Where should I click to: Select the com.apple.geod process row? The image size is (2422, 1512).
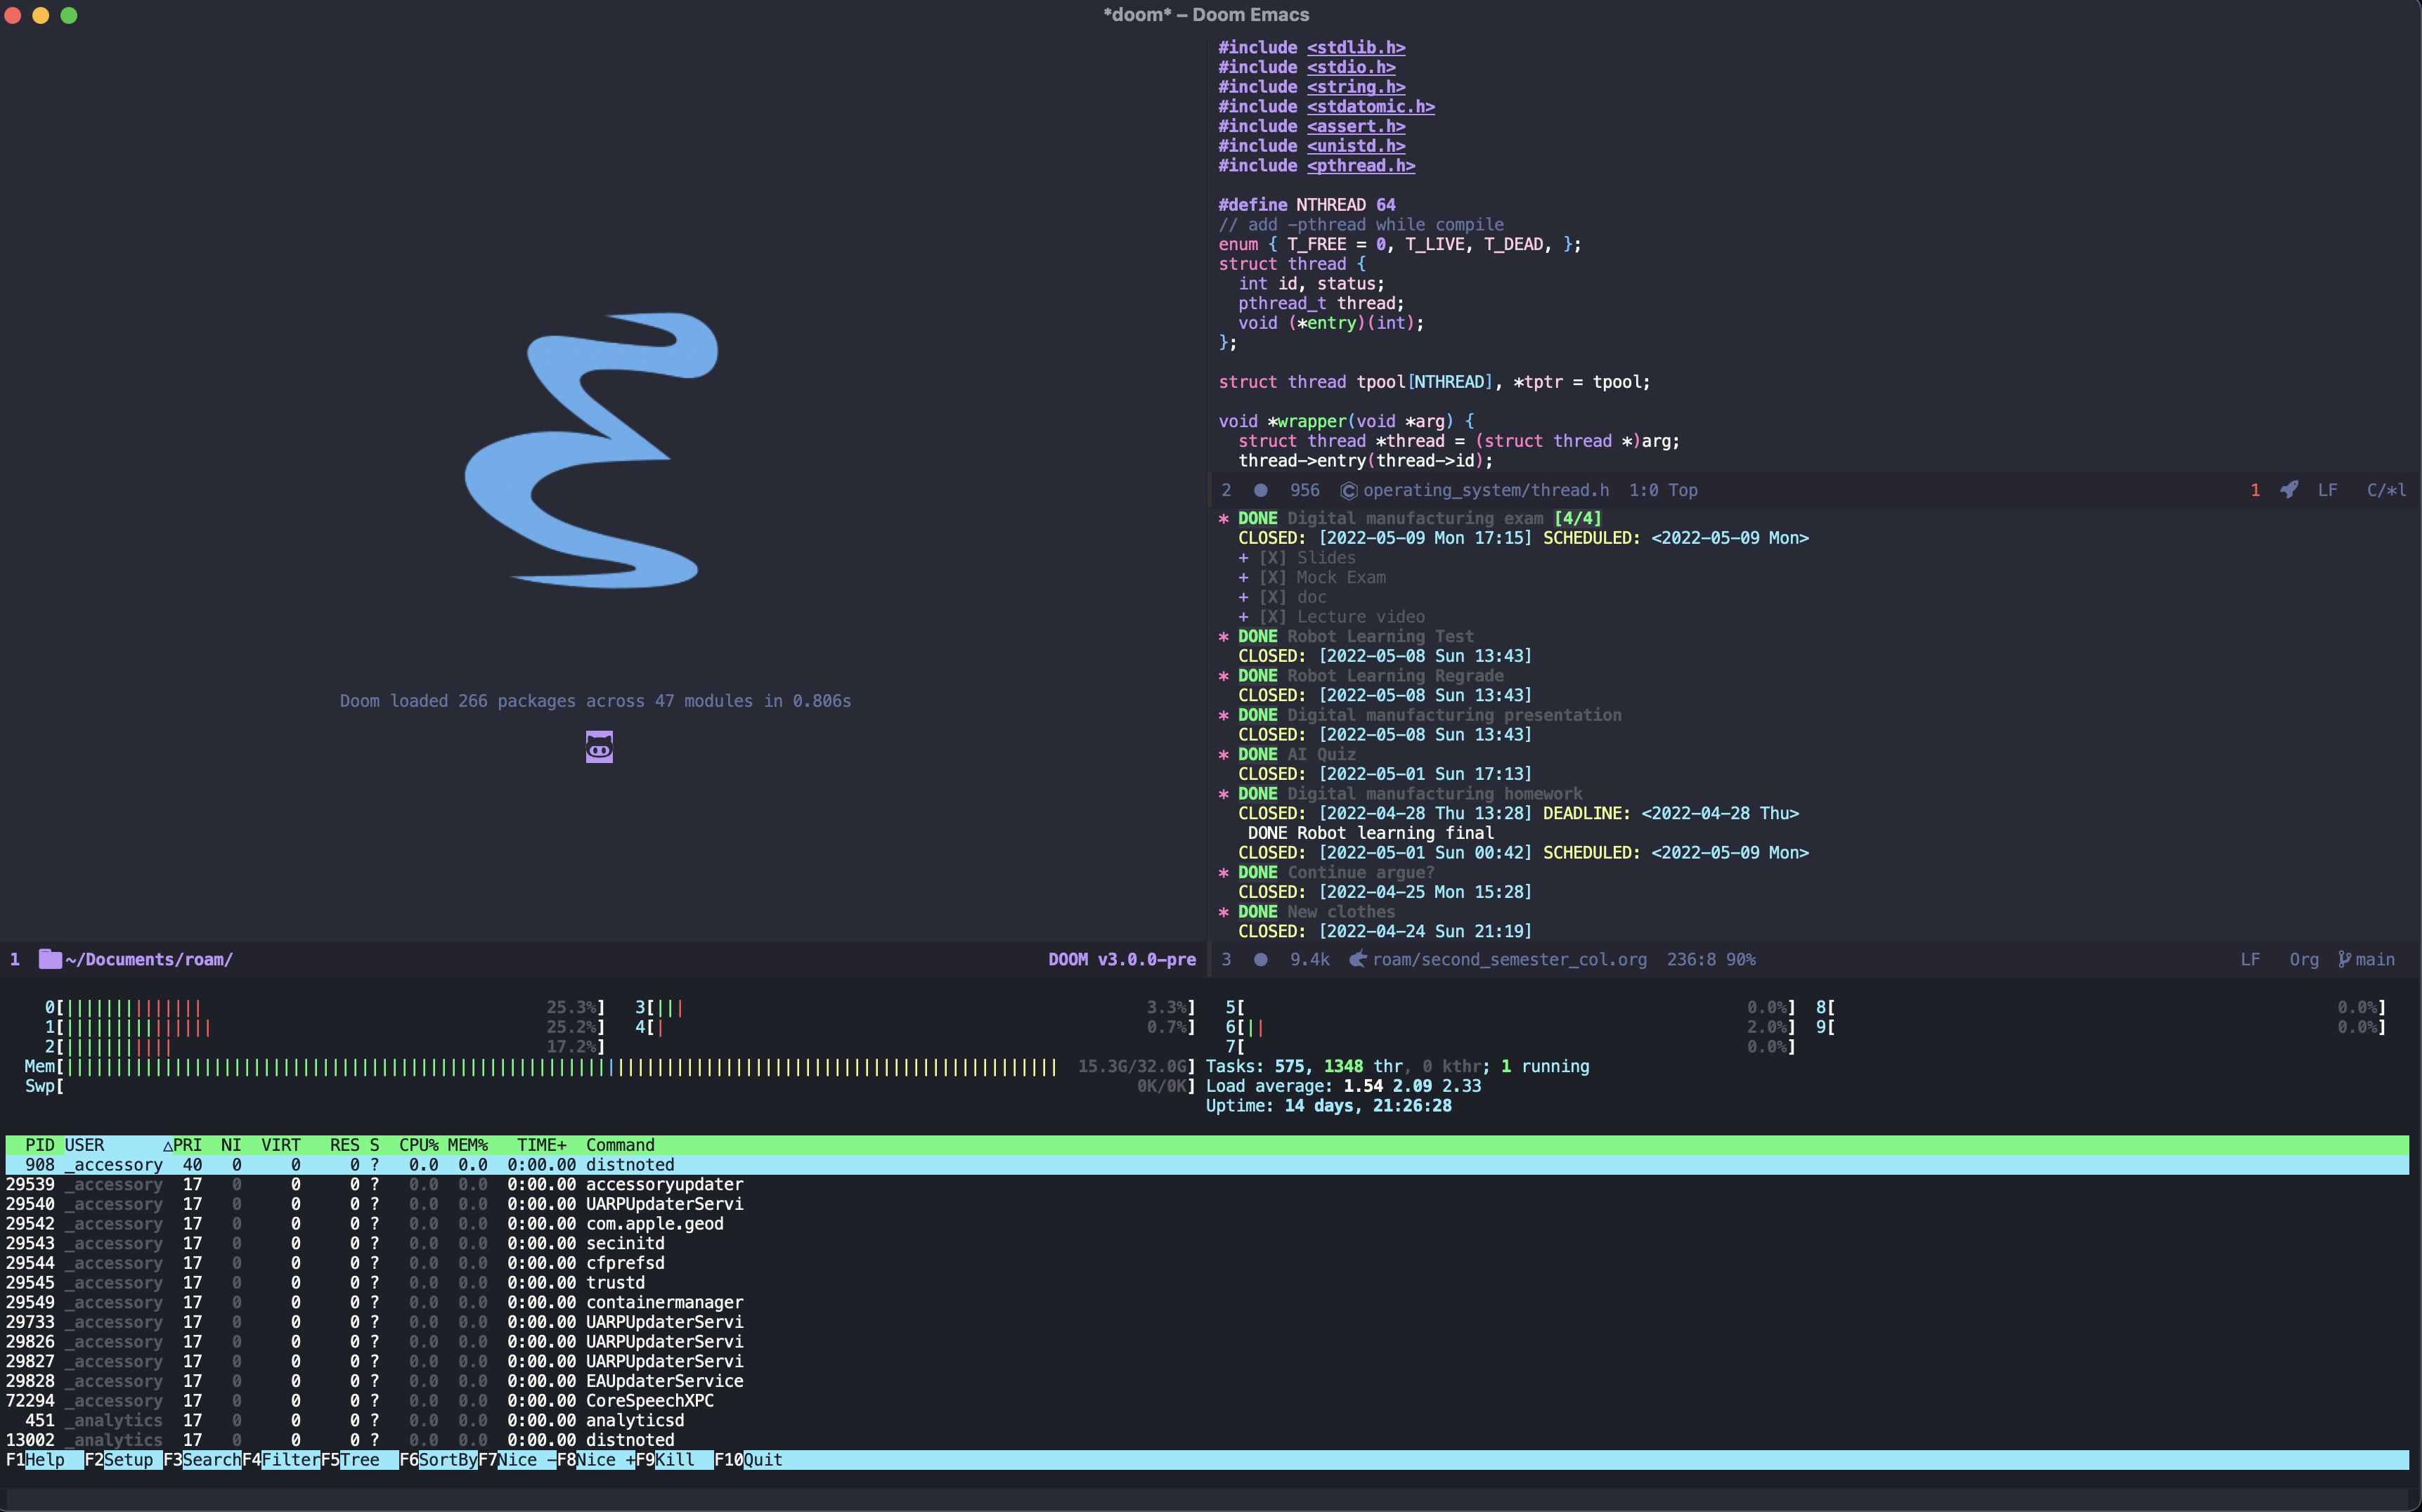pos(1207,1224)
